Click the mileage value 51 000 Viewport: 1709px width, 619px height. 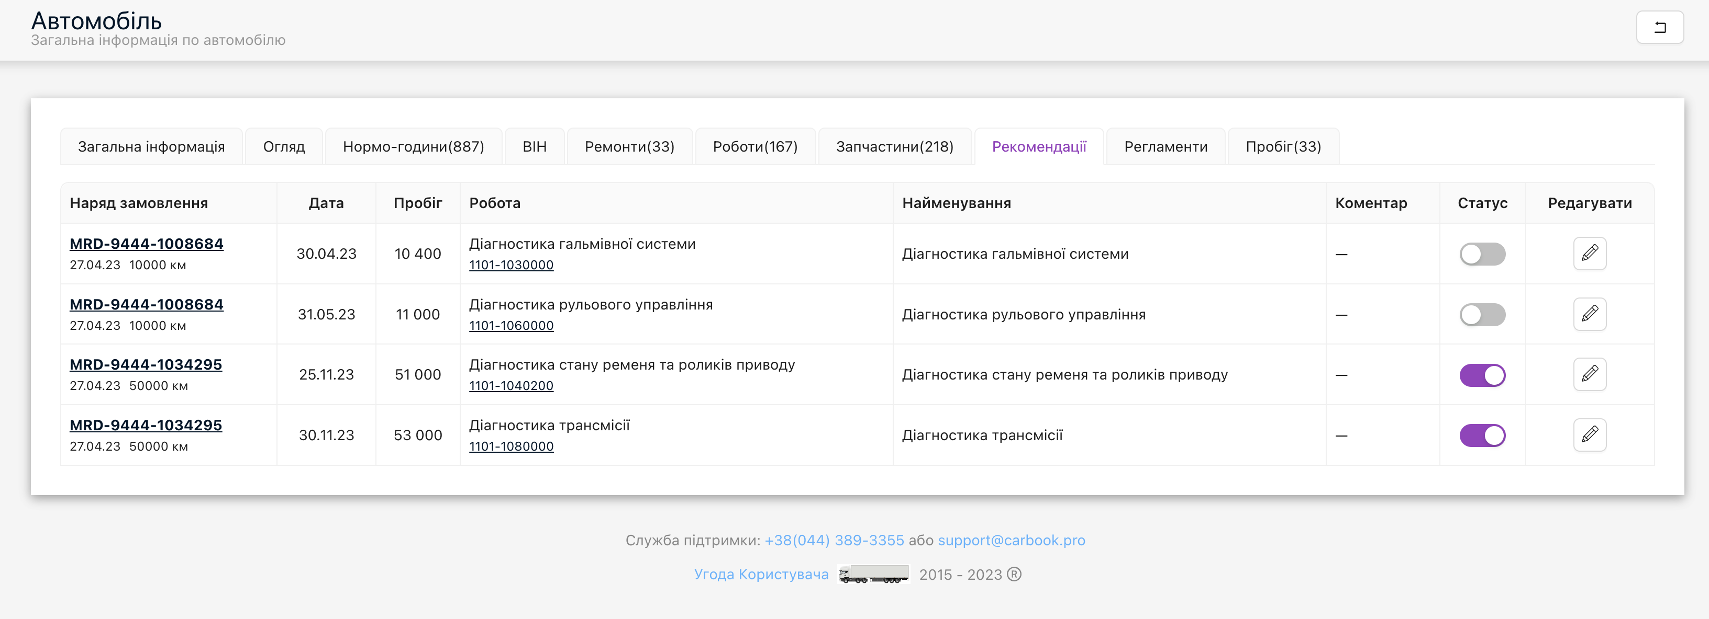417,374
